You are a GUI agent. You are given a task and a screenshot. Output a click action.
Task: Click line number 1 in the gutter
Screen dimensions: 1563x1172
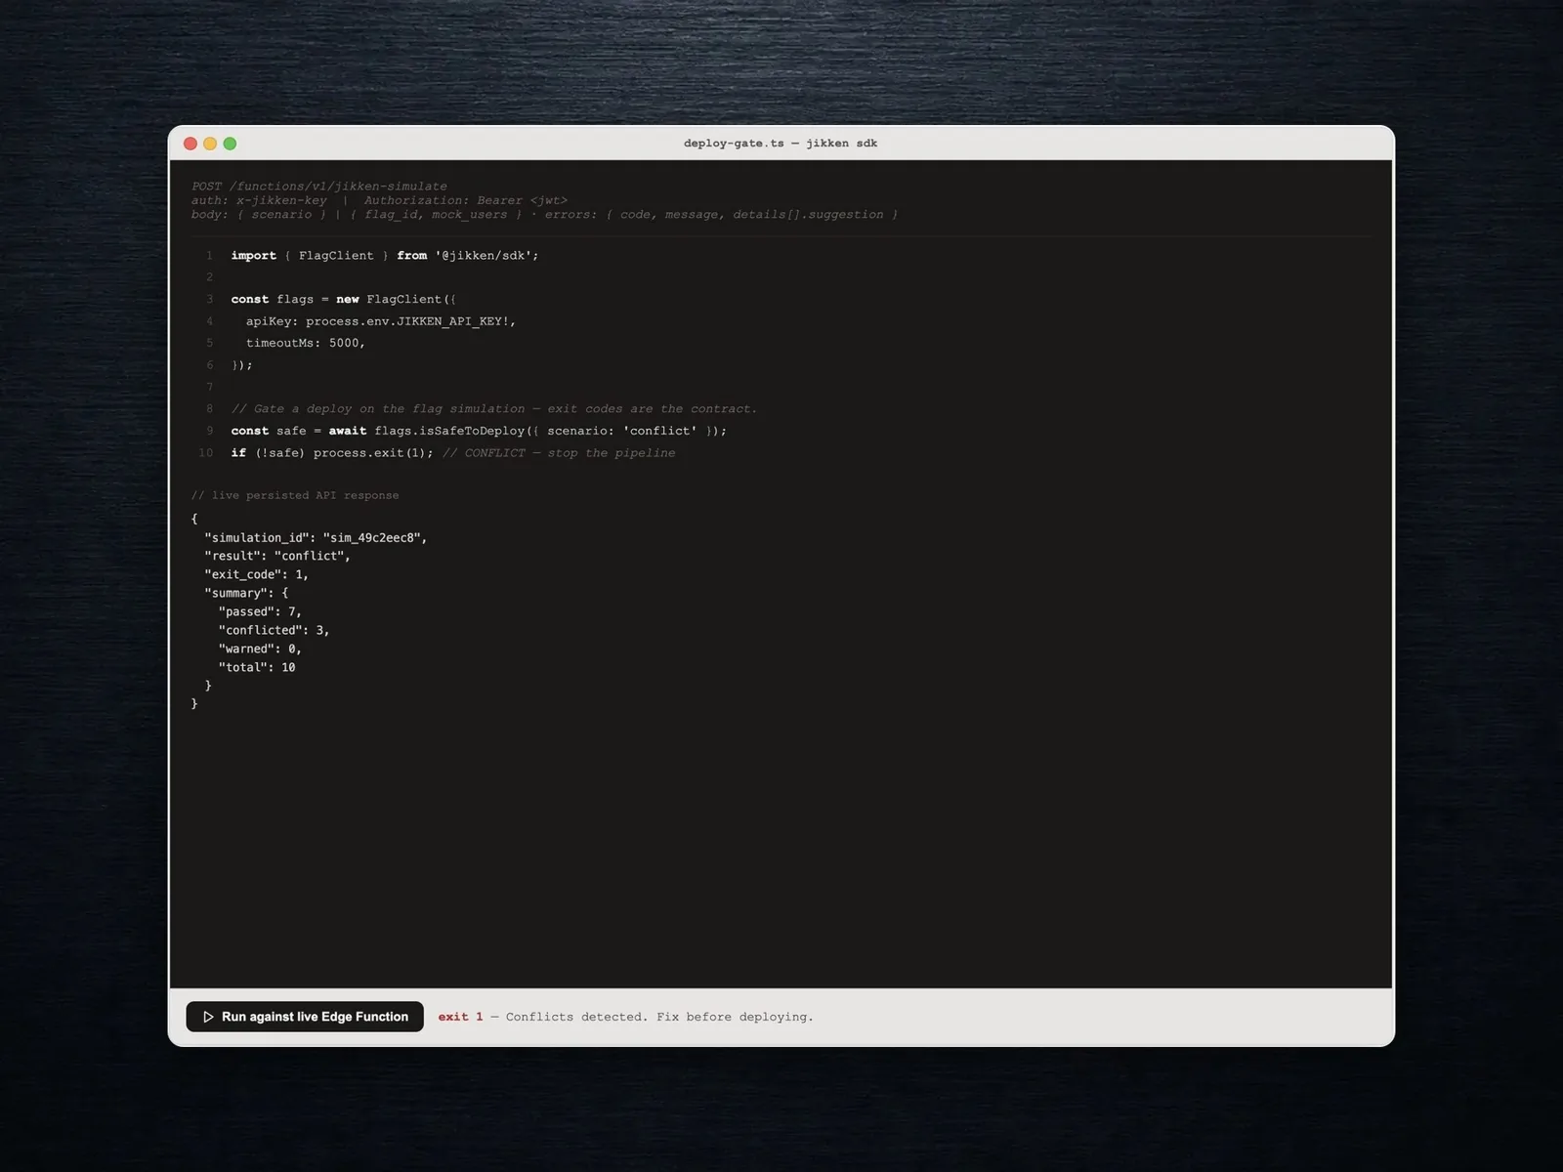point(209,256)
